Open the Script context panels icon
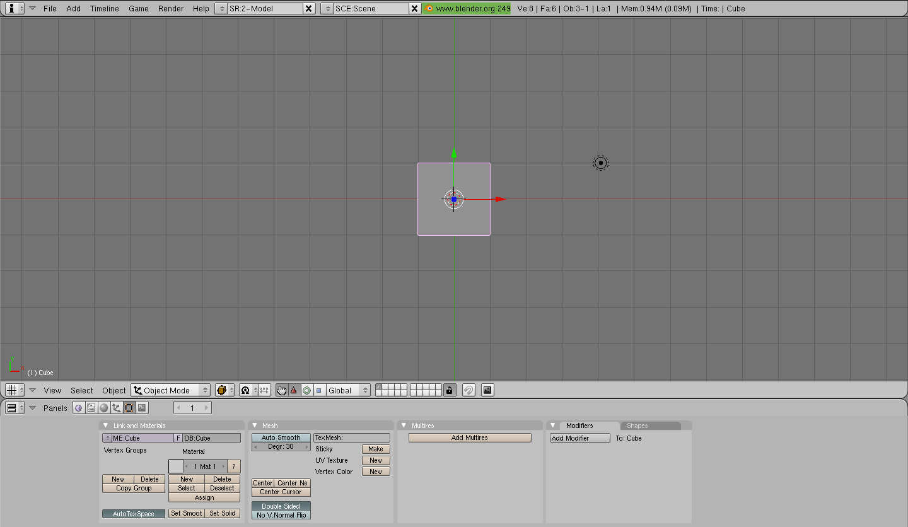Viewport: 908px width, 527px height. coord(91,408)
